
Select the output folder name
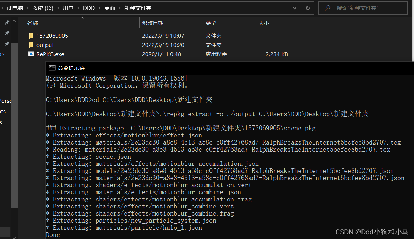pyautogui.click(x=45, y=45)
